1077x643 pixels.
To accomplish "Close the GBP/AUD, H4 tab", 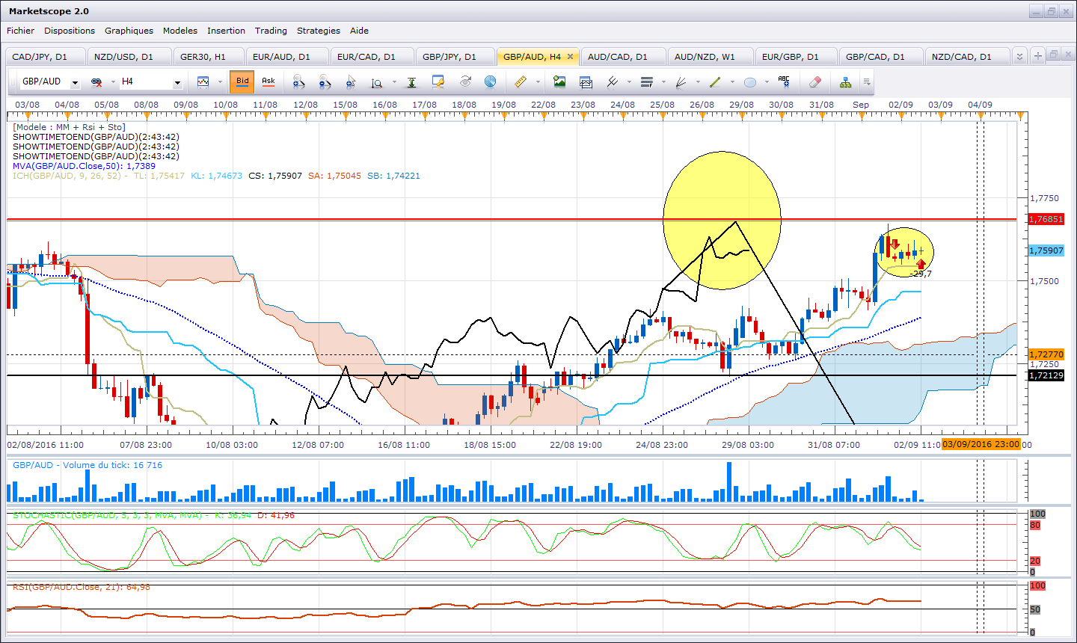I will pos(570,56).
